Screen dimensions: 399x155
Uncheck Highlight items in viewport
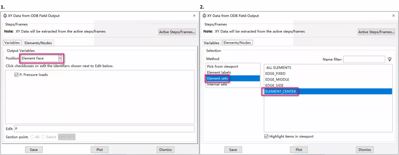coord(266,136)
